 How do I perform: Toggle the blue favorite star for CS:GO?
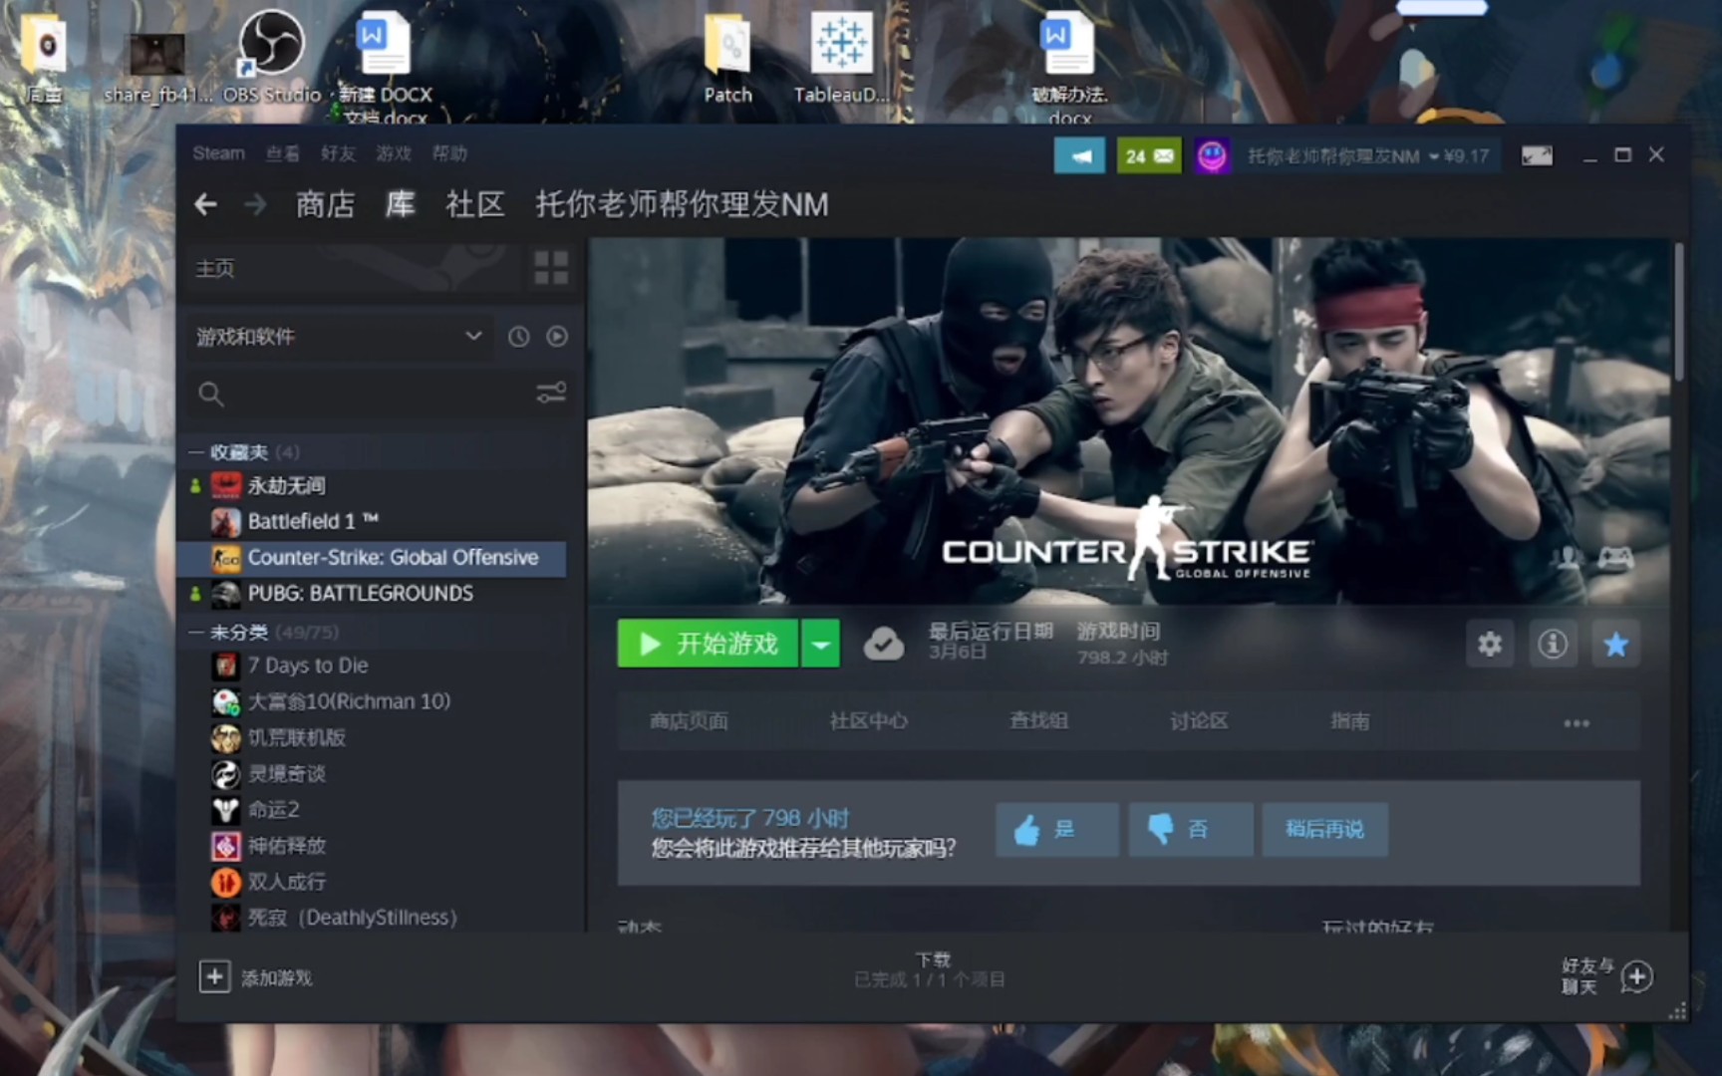[1616, 644]
